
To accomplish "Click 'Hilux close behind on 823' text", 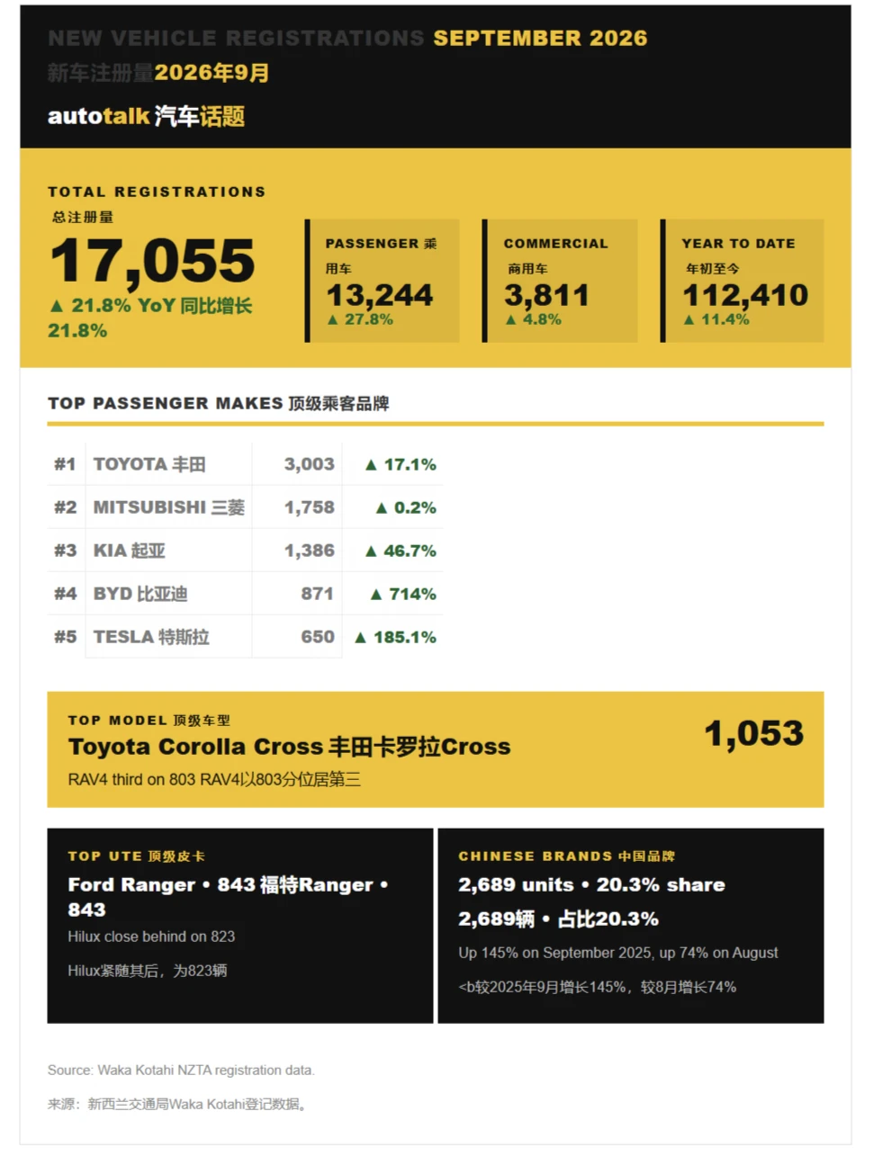I will [151, 936].
